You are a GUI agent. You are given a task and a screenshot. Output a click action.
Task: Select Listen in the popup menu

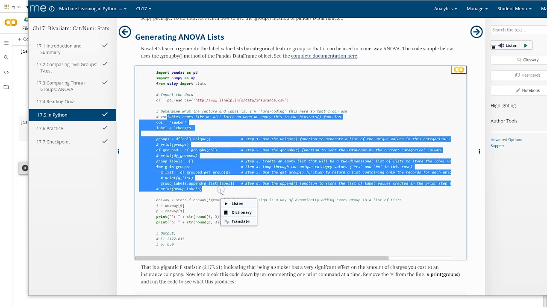(238, 203)
